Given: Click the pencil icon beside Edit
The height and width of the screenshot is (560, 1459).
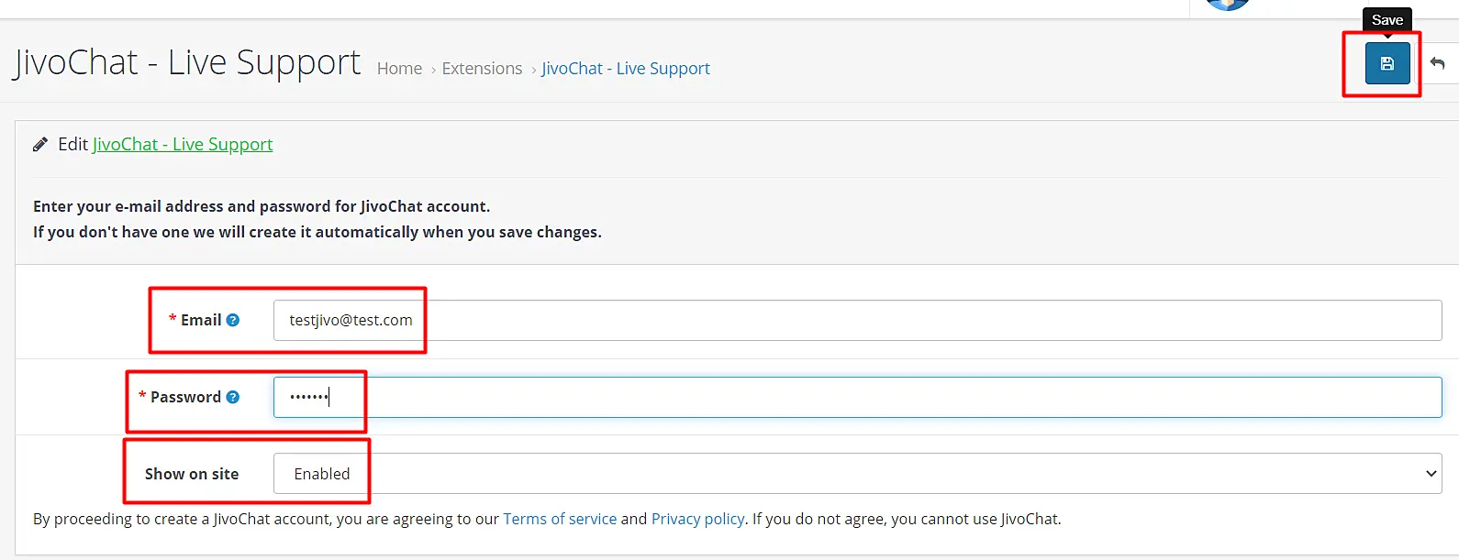Looking at the screenshot, I should [x=40, y=145].
